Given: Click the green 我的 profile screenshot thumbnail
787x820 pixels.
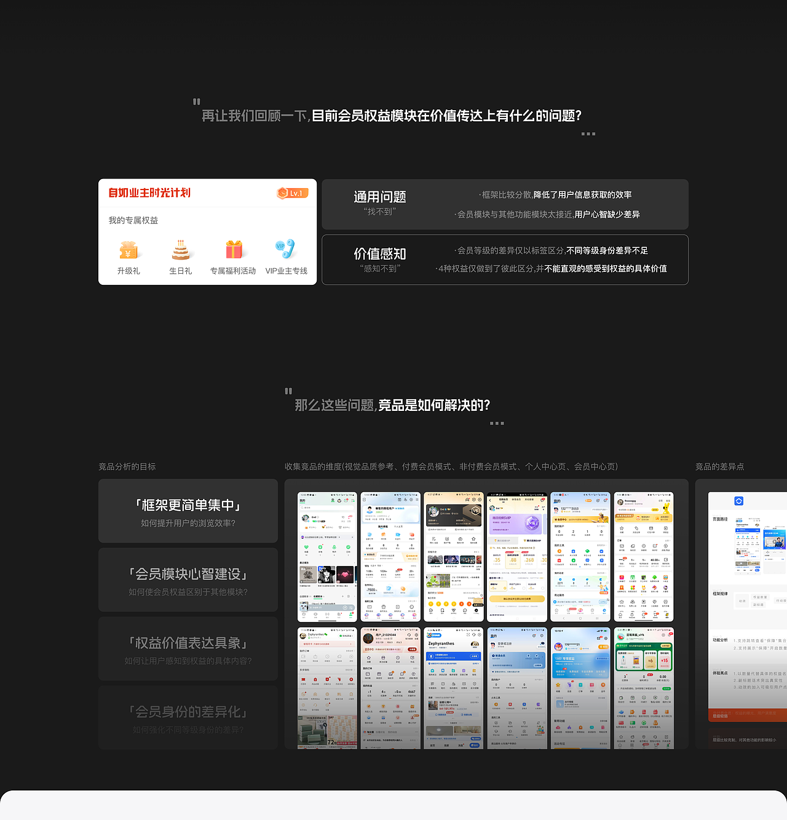Looking at the screenshot, I should 327,557.
